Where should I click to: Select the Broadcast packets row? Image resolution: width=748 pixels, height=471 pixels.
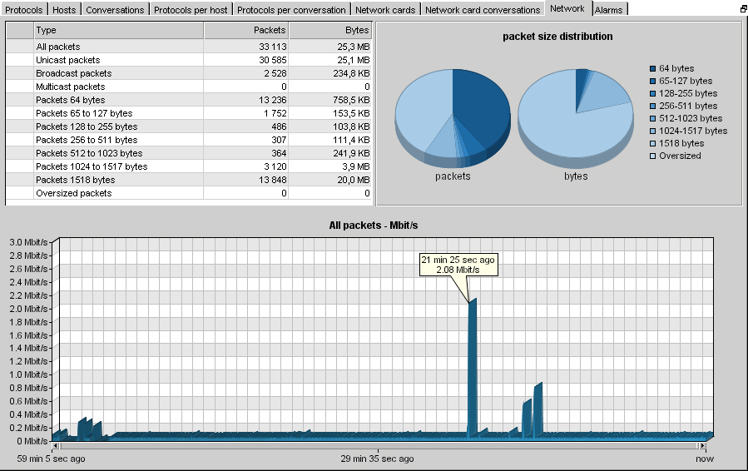[x=189, y=73]
